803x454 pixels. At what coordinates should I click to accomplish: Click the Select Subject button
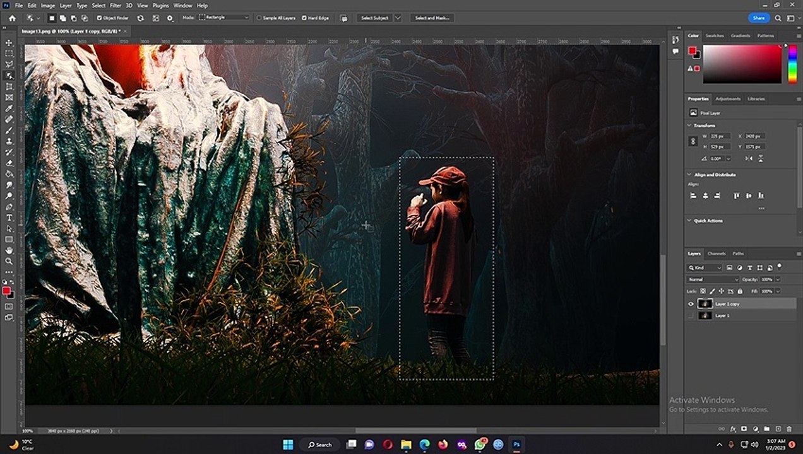point(374,18)
